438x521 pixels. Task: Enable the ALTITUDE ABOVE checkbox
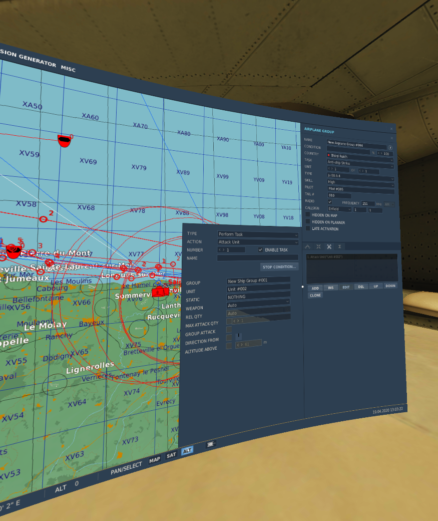(229, 346)
